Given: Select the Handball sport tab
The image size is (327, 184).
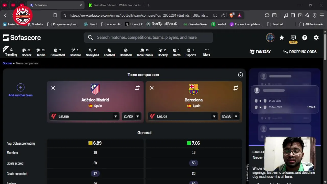Looking at the screenshot, I should (126, 52).
